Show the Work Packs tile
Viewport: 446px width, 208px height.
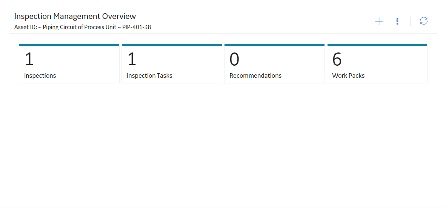click(x=377, y=63)
